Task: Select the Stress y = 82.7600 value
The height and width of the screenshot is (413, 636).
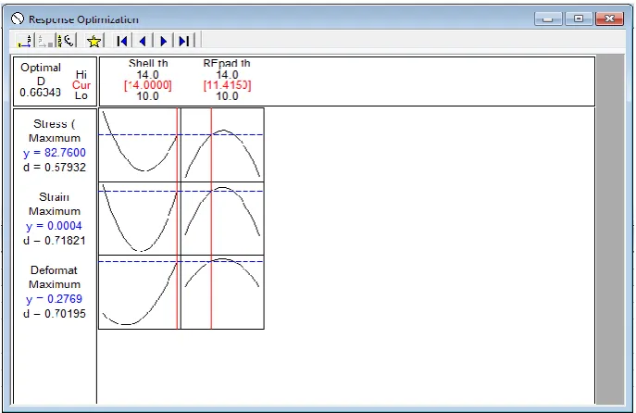Action: click(55, 153)
